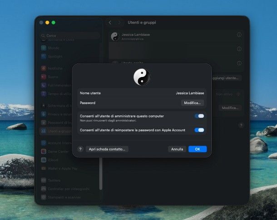277x220 pixels.
Task: Click the Aggiungi utente… button behind the dialog
Action: click(226, 78)
